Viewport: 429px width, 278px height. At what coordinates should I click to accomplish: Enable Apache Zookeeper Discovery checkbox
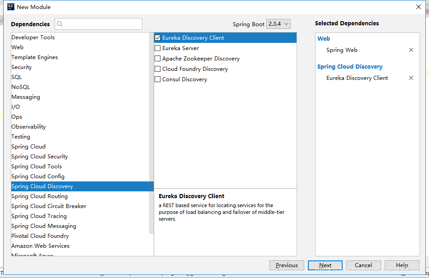(158, 58)
